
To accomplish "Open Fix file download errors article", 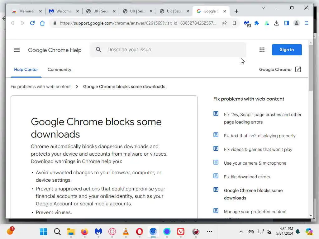I will [x=247, y=177].
